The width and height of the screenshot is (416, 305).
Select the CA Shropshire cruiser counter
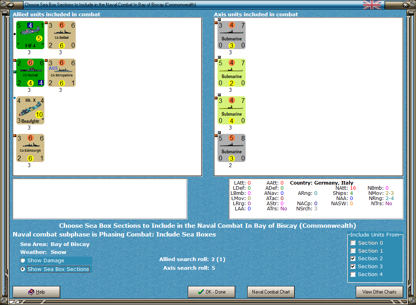click(x=61, y=72)
